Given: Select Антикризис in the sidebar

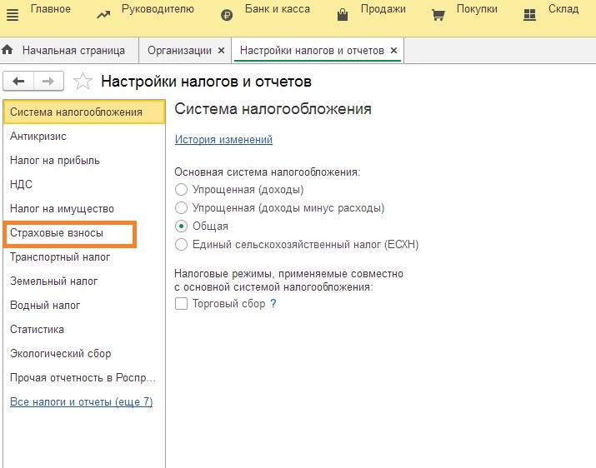Looking at the screenshot, I should [84, 136].
